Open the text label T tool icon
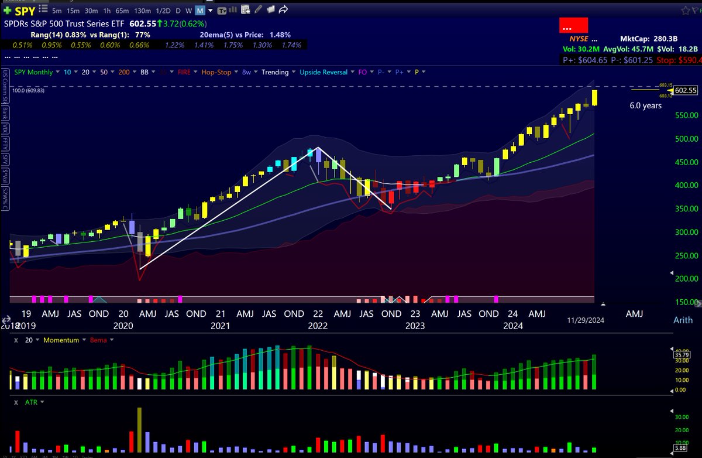702x458 pixels. (x=223, y=11)
